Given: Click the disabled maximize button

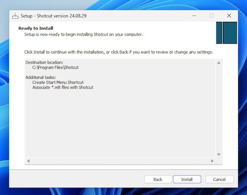Looking at the screenshot, I should [211, 16].
